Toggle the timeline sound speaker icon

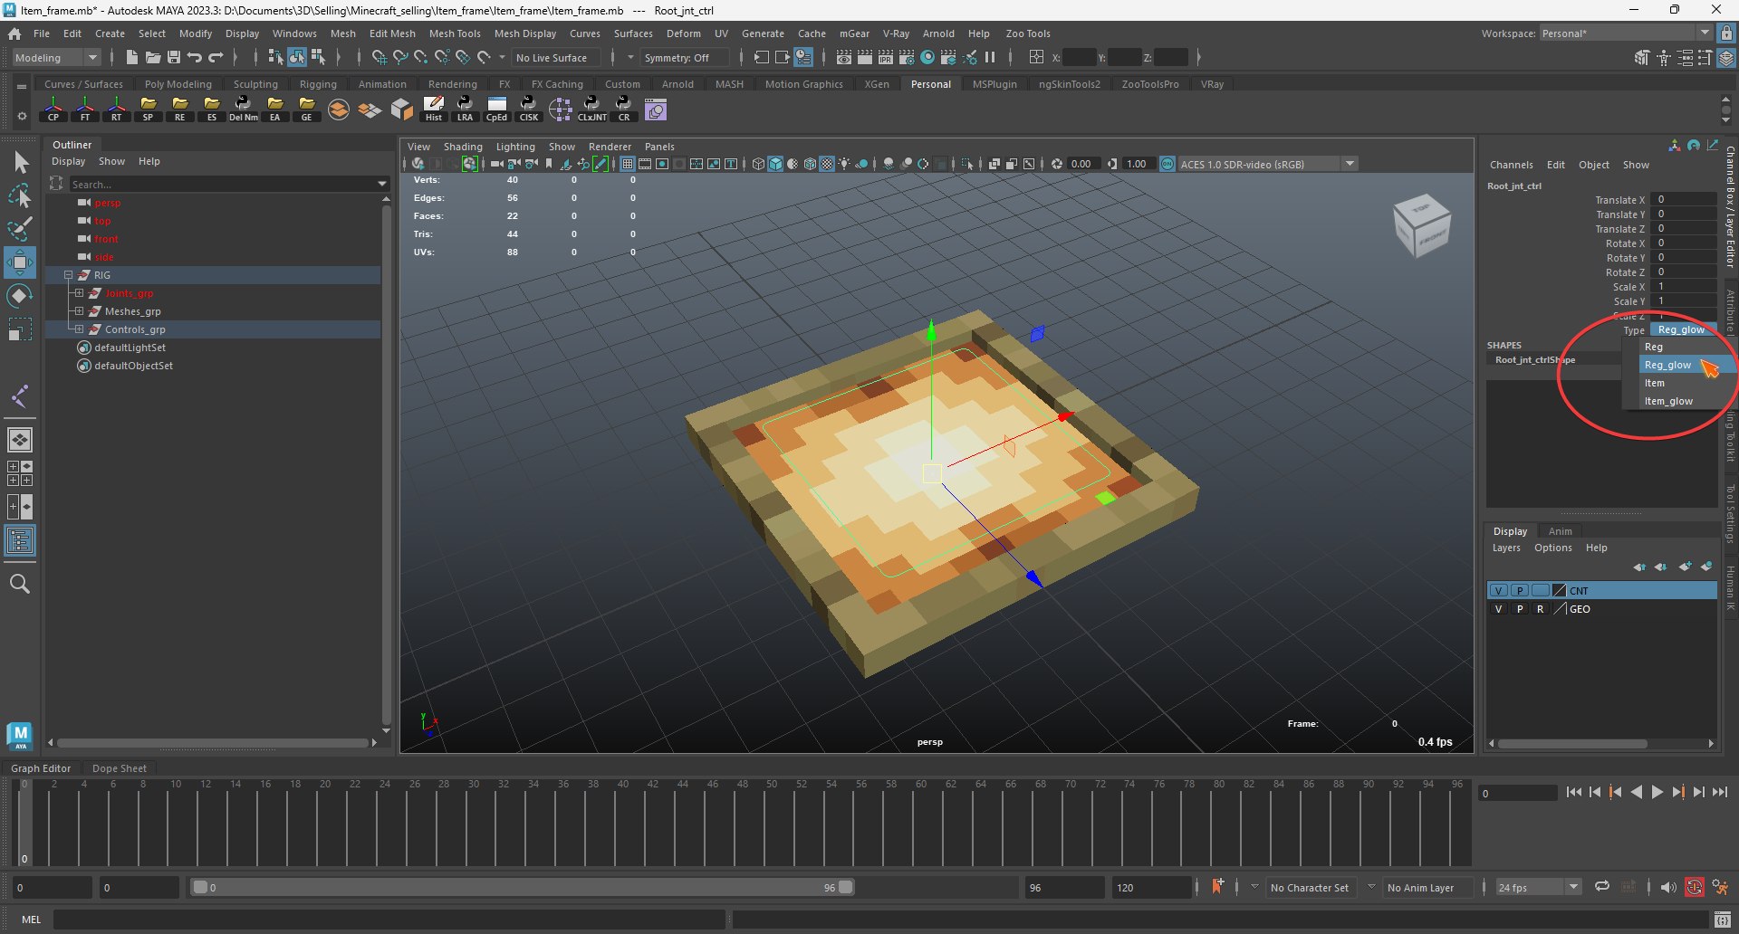pos(1668,887)
